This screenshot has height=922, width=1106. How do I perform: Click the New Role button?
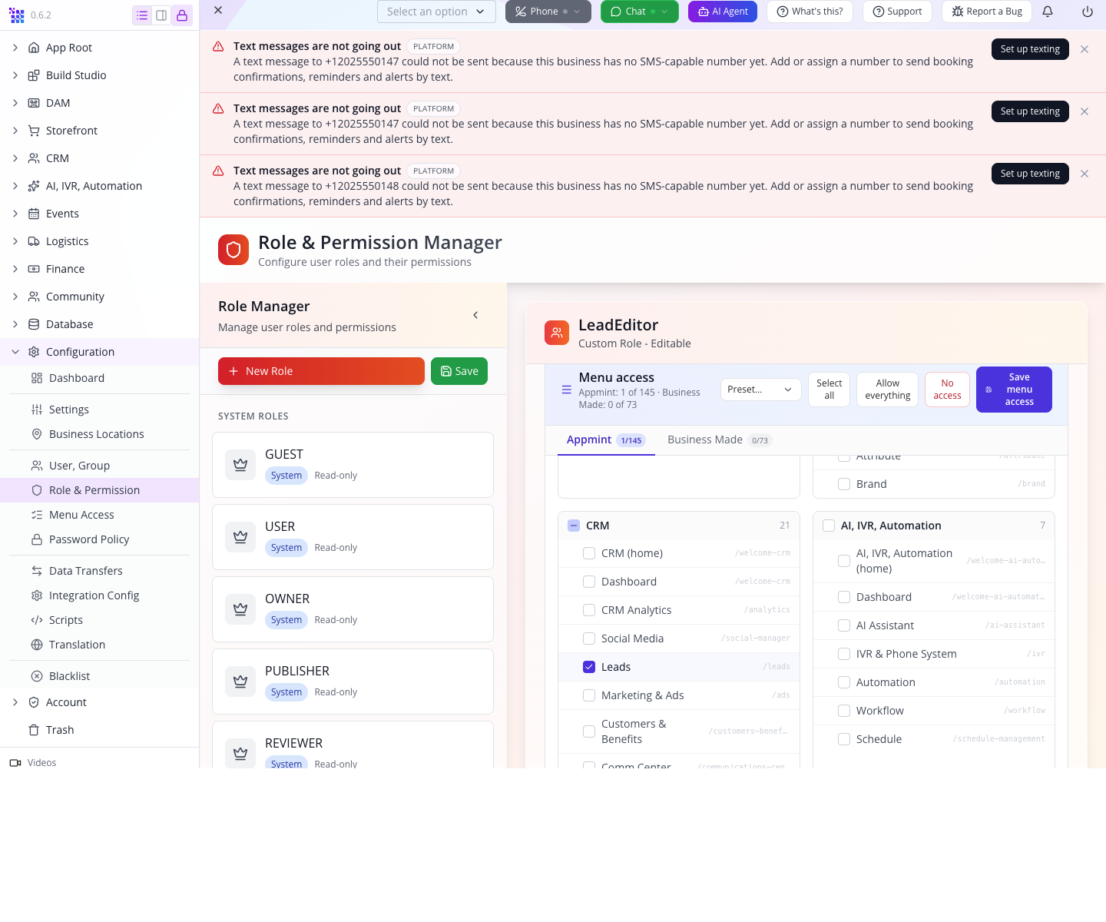321,371
